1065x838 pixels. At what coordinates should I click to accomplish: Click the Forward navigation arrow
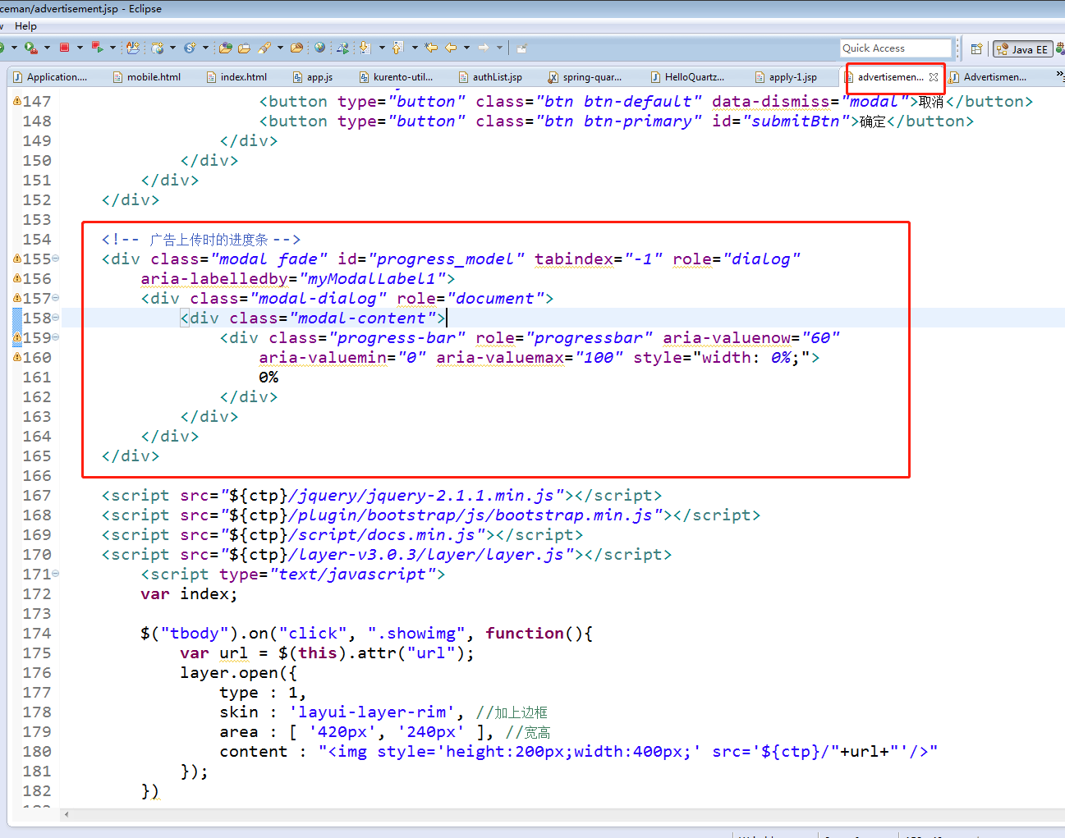(484, 48)
